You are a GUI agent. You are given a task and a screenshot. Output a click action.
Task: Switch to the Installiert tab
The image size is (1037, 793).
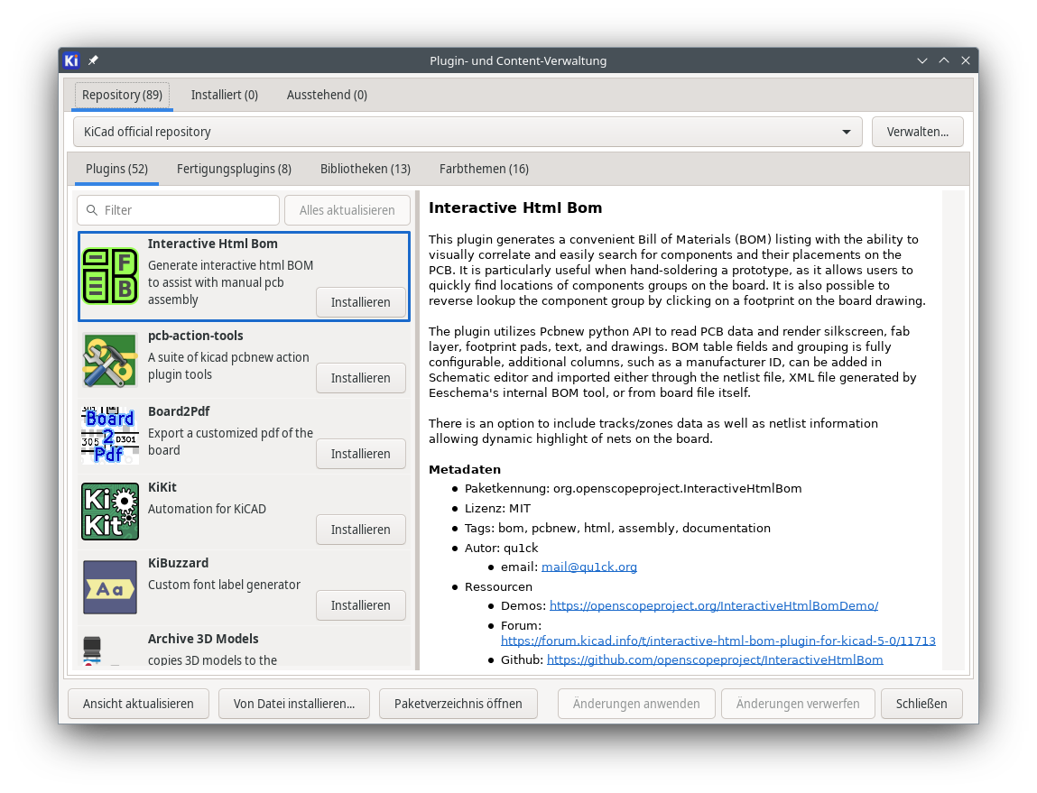(x=224, y=94)
